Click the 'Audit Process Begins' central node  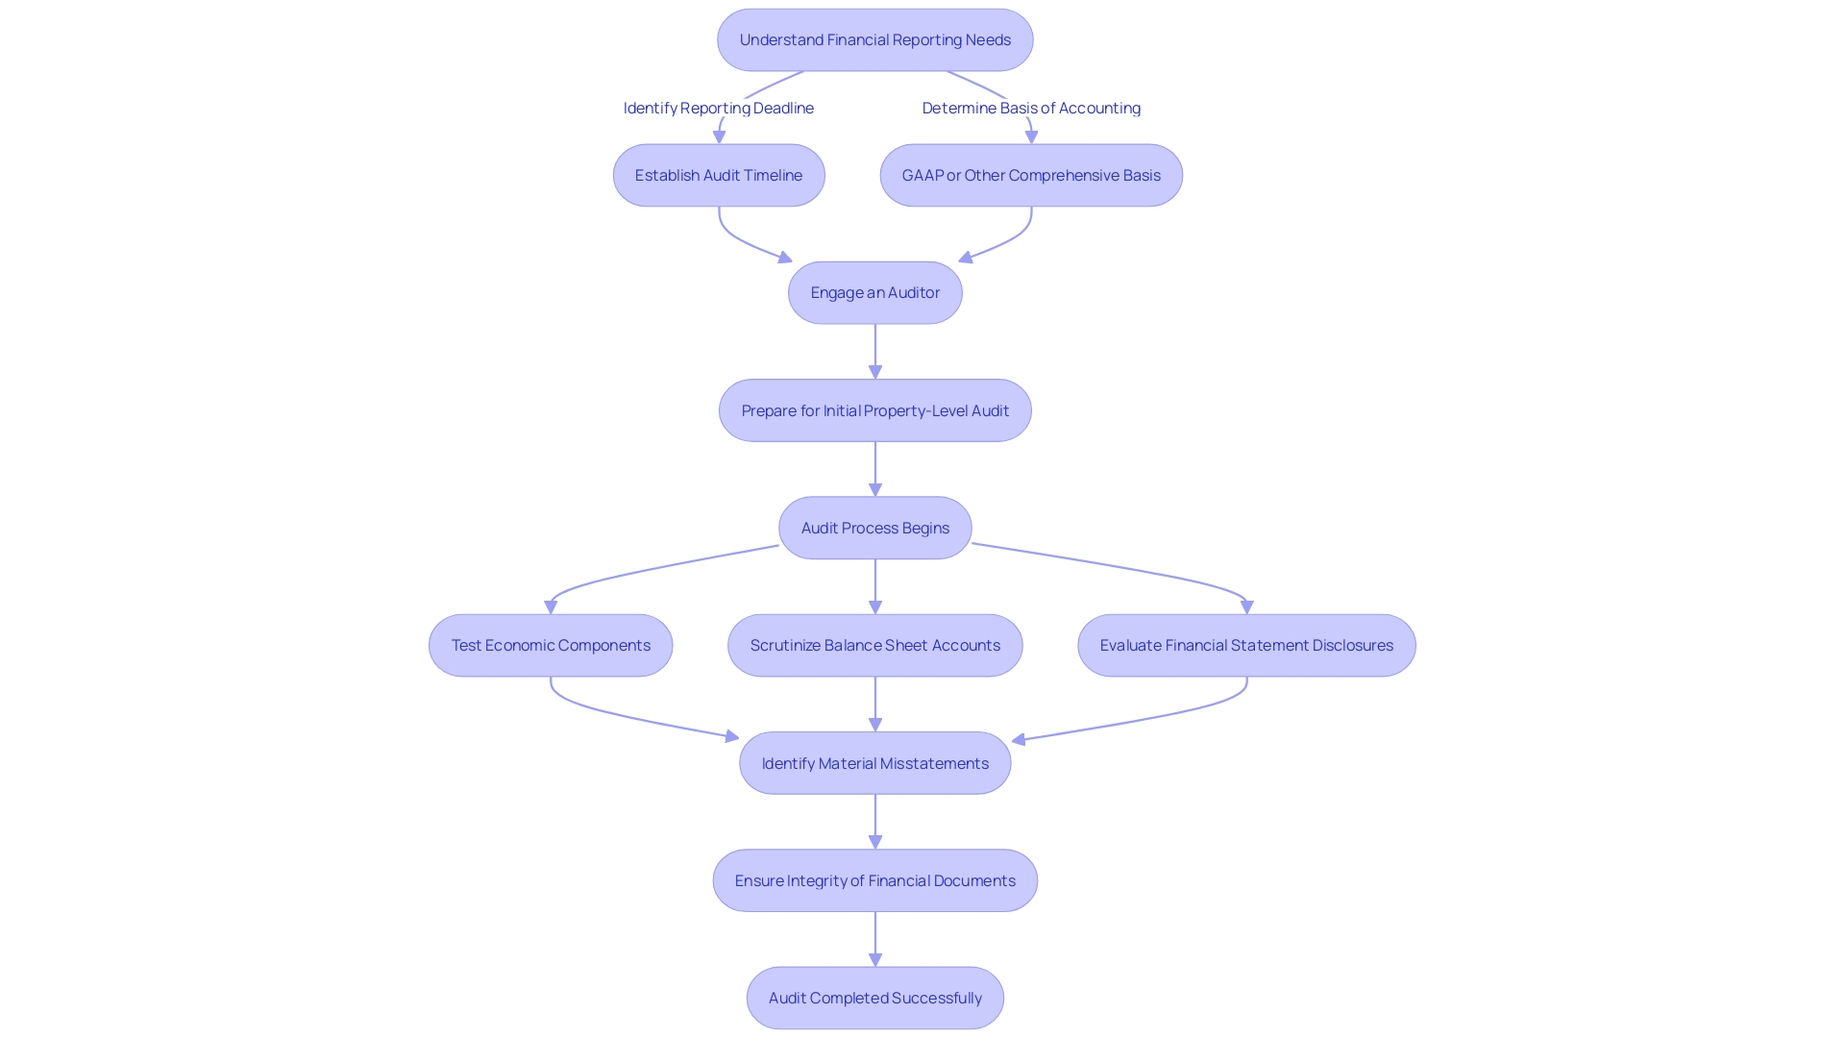875,528
